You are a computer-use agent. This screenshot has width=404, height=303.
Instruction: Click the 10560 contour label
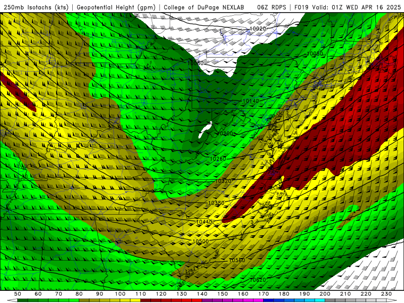pos(237,260)
